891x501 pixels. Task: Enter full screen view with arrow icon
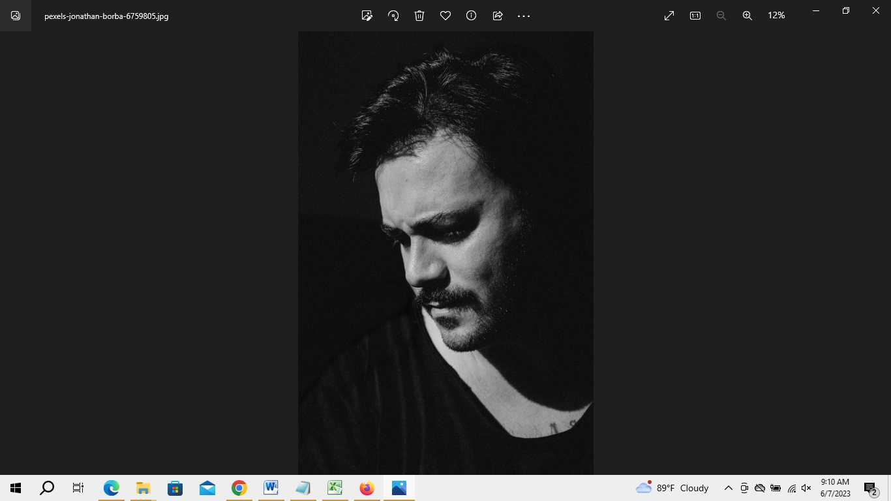tap(669, 16)
